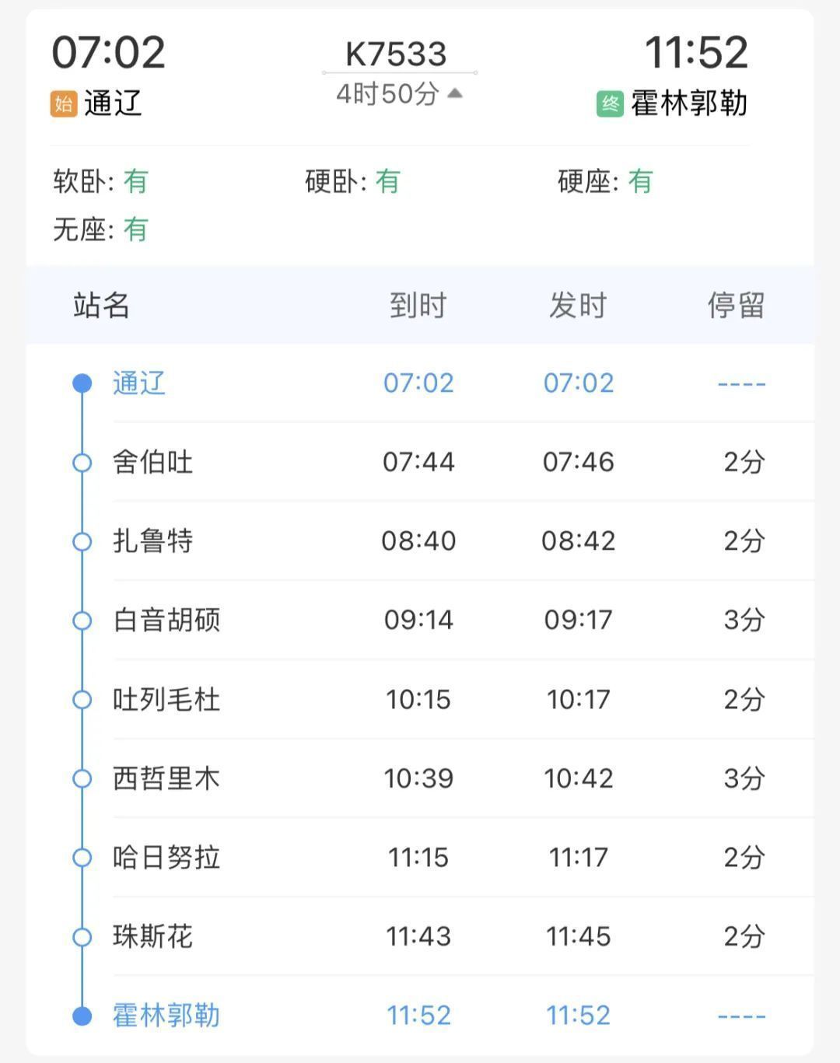Click the 停留 column header
Screen dimensions: 840x1063
tap(736, 306)
